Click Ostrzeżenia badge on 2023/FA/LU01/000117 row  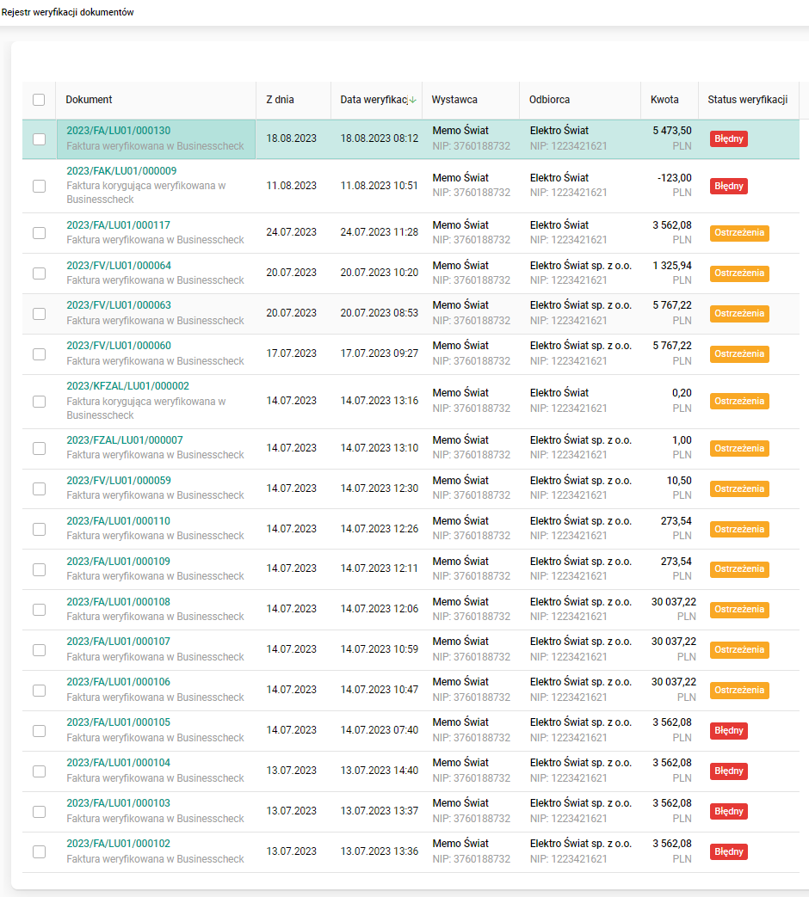[x=739, y=233]
